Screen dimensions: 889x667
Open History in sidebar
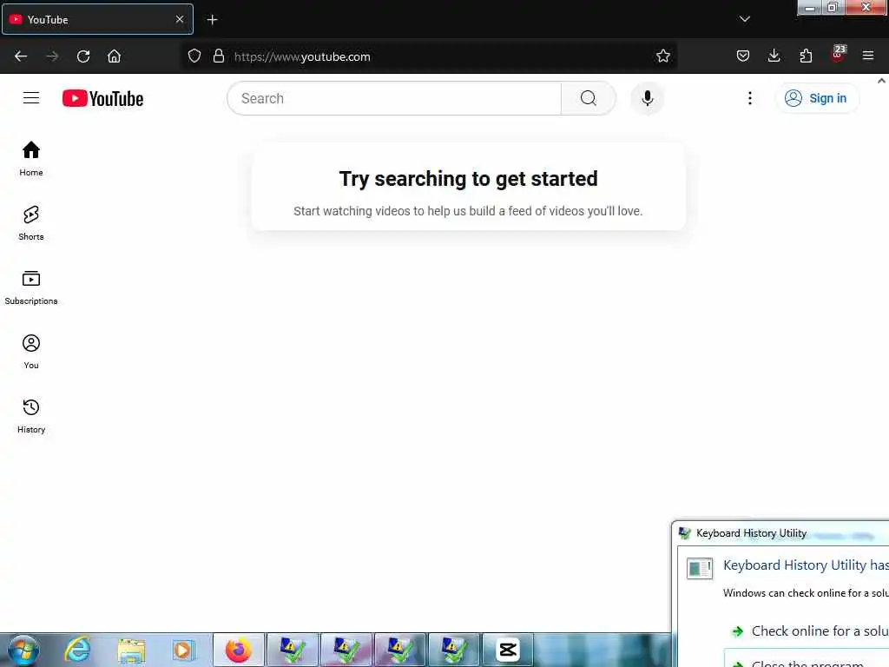[31, 416]
